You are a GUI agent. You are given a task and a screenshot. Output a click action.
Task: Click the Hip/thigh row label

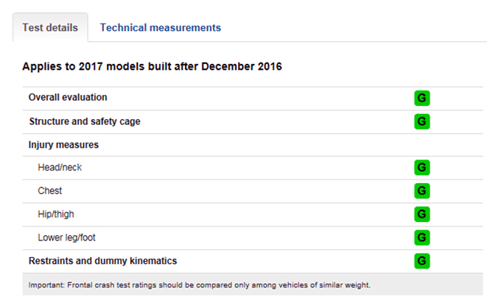coord(56,214)
